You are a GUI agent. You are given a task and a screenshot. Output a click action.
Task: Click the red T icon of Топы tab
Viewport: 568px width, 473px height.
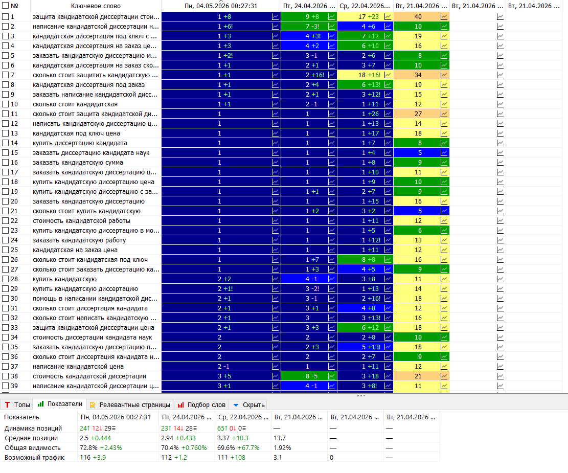point(7,404)
